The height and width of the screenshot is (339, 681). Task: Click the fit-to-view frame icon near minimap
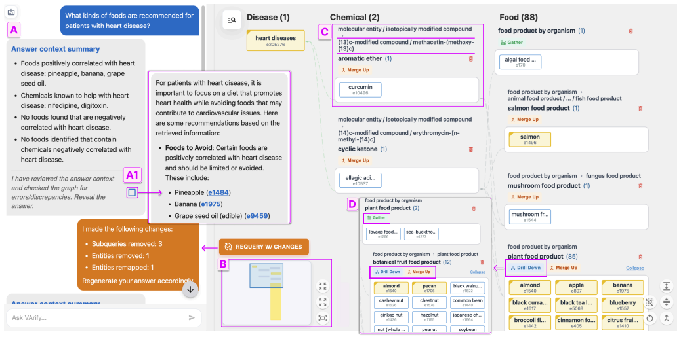click(322, 318)
